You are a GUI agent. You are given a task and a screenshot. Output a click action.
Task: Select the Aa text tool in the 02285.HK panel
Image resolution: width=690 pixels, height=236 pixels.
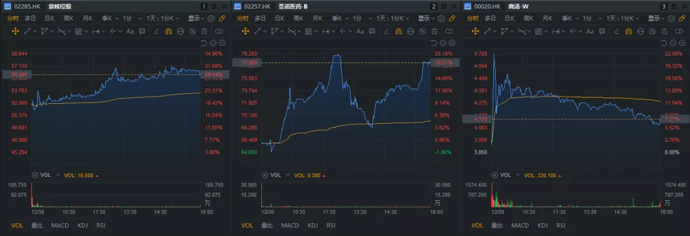click(130, 31)
